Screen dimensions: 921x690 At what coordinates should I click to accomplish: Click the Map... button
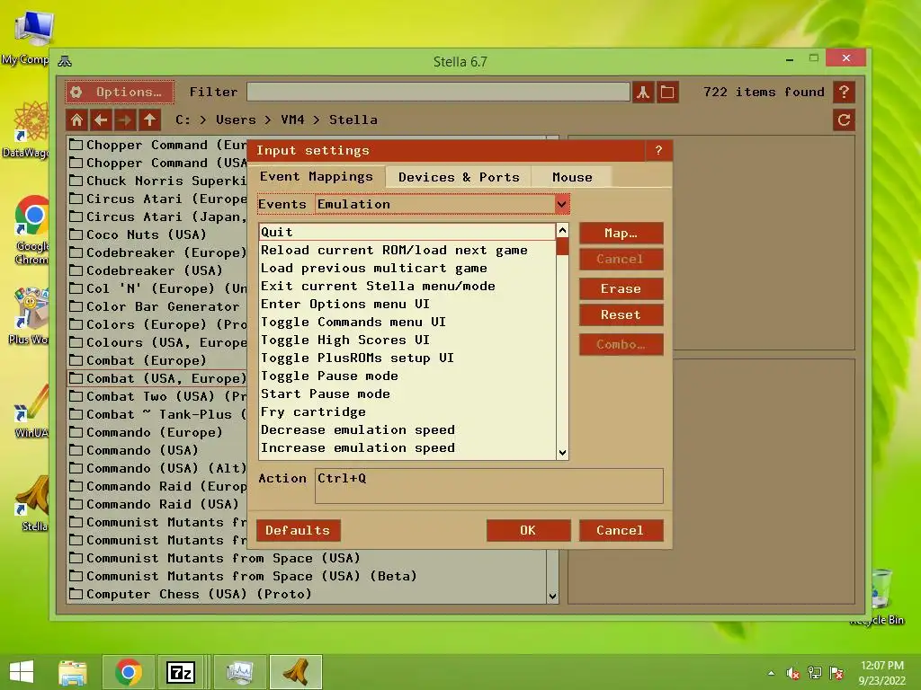click(x=621, y=233)
